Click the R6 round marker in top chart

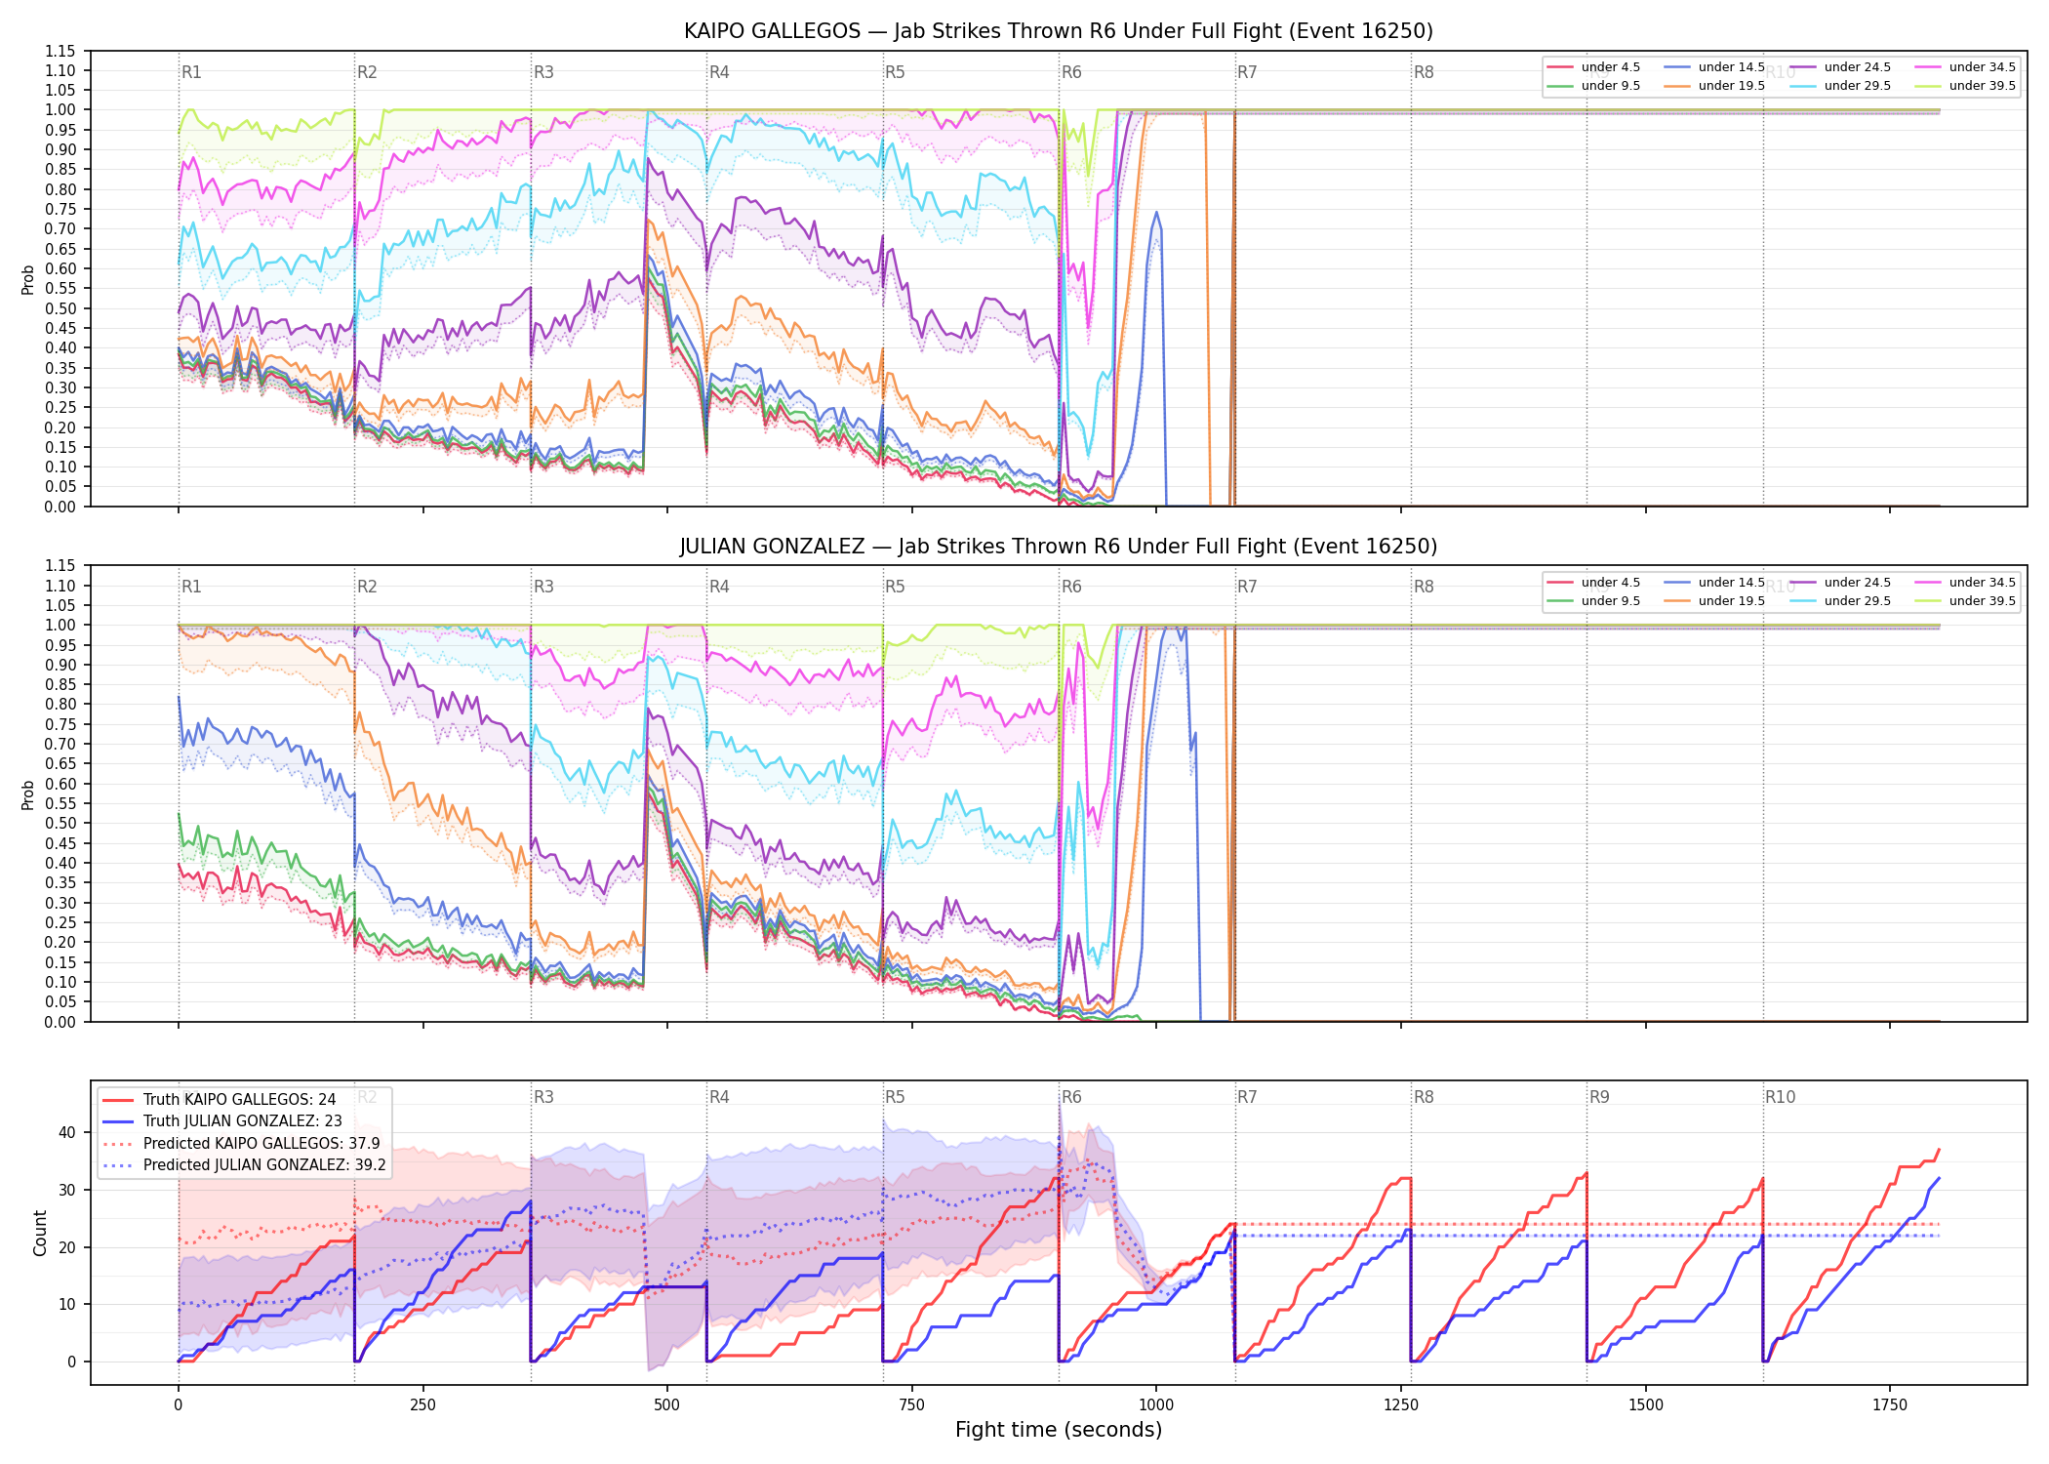click(x=1071, y=72)
